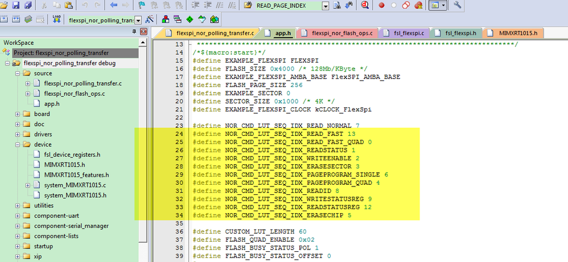Switch to MIMXRT1015.h tab
This screenshot has height=262, width=568.
[513, 33]
